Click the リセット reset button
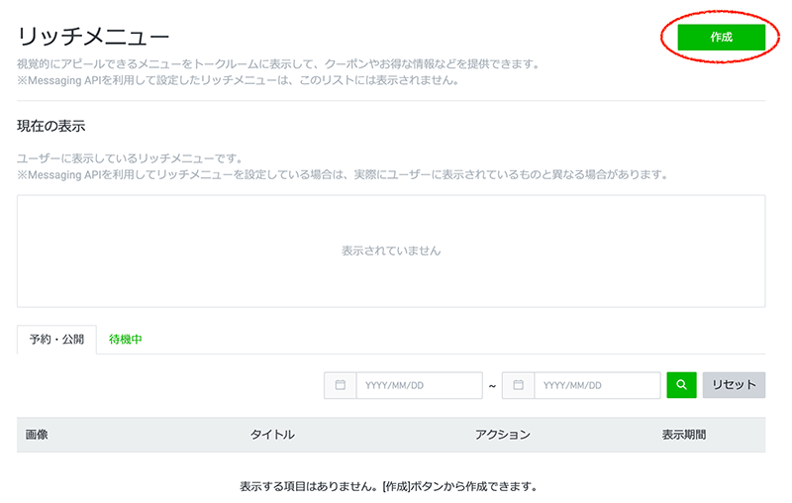Image resolution: width=792 pixels, height=503 pixels. [734, 385]
